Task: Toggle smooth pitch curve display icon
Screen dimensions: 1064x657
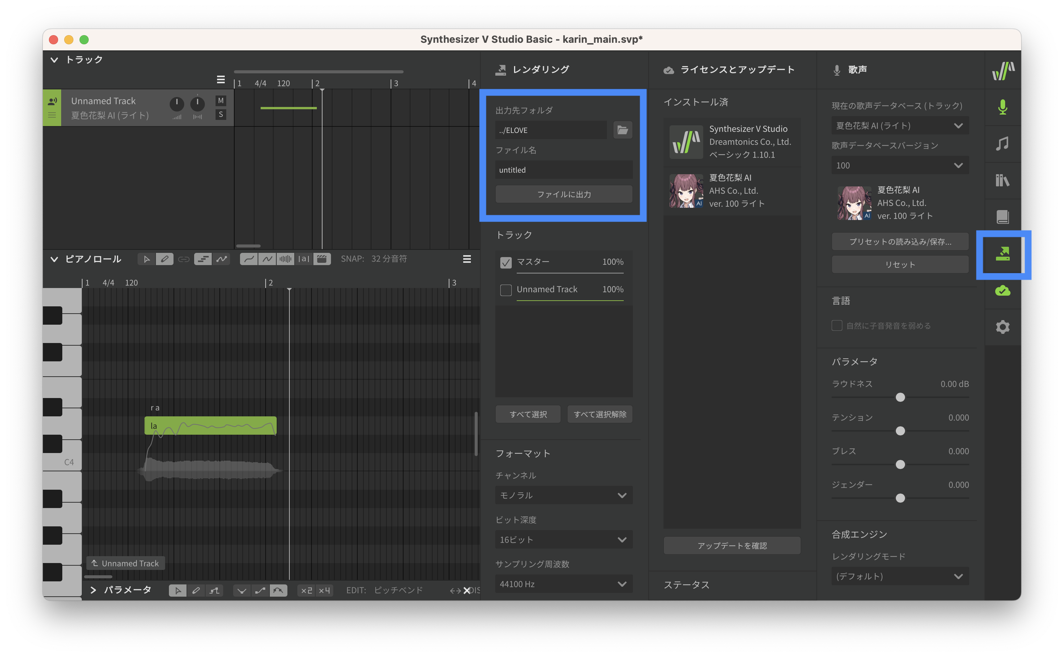Action: (249, 259)
